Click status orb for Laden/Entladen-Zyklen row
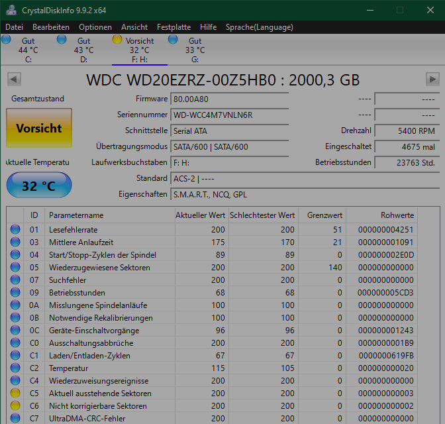 tap(15, 355)
